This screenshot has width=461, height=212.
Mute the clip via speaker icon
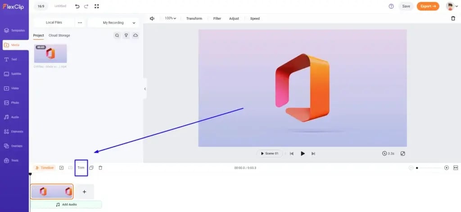152,18
